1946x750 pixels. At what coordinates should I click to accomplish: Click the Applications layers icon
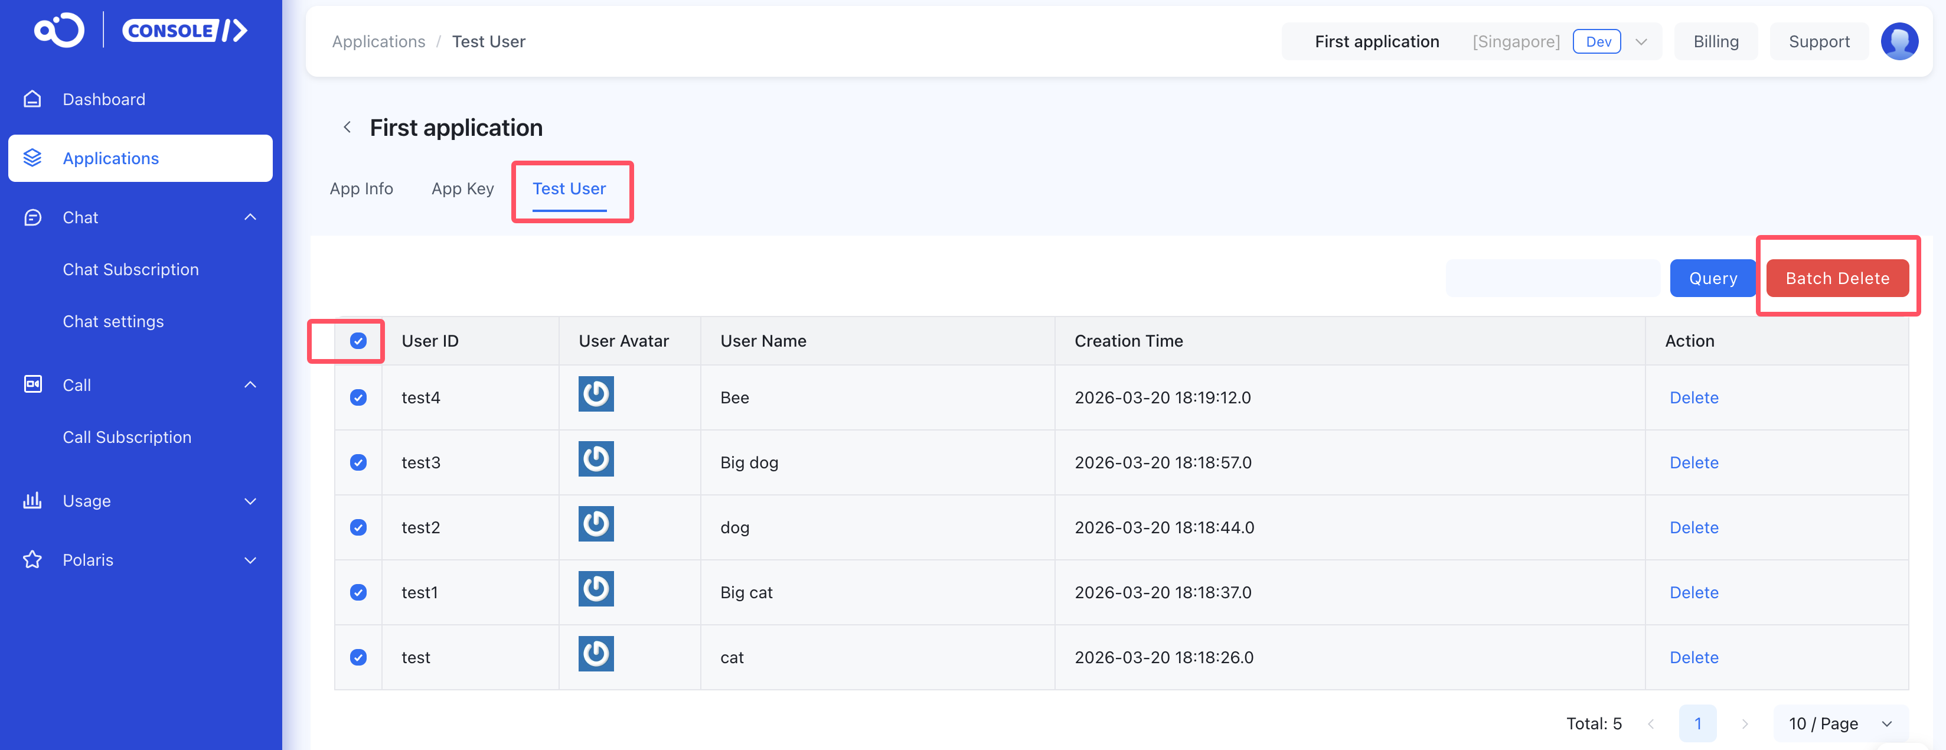point(32,158)
